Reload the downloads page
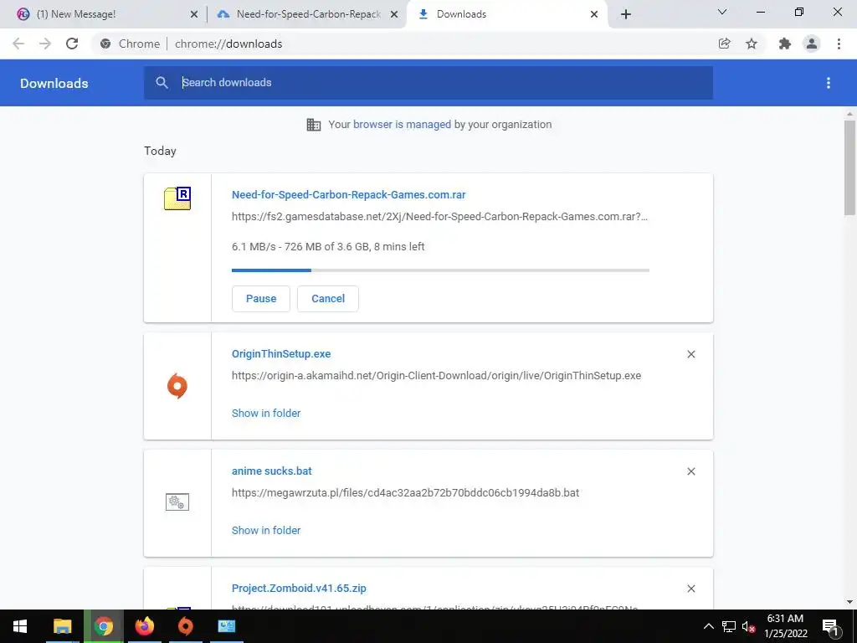The height and width of the screenshot is (643, 857). tap(72, 44)
